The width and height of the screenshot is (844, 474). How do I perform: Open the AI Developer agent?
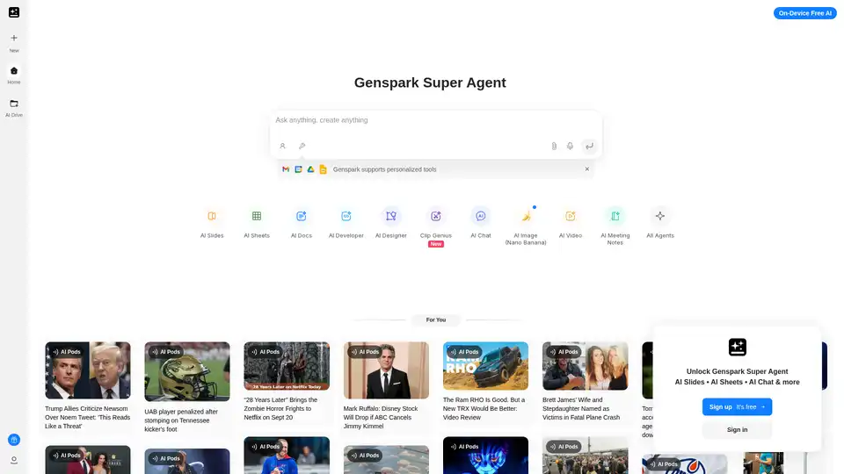[x=346, y=216]
